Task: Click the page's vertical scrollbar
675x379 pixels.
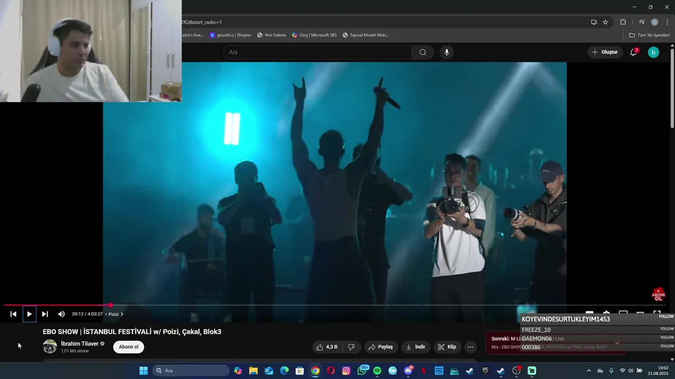Action: click(x=672, y=89)
